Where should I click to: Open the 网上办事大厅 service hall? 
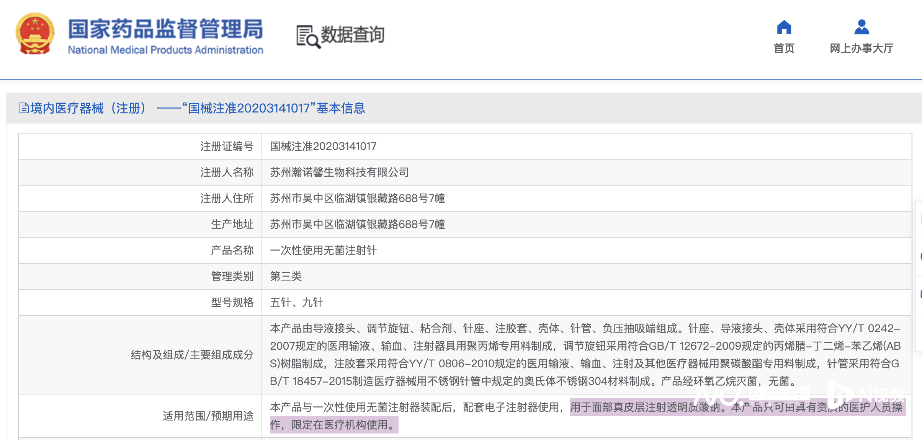[862, 49]
